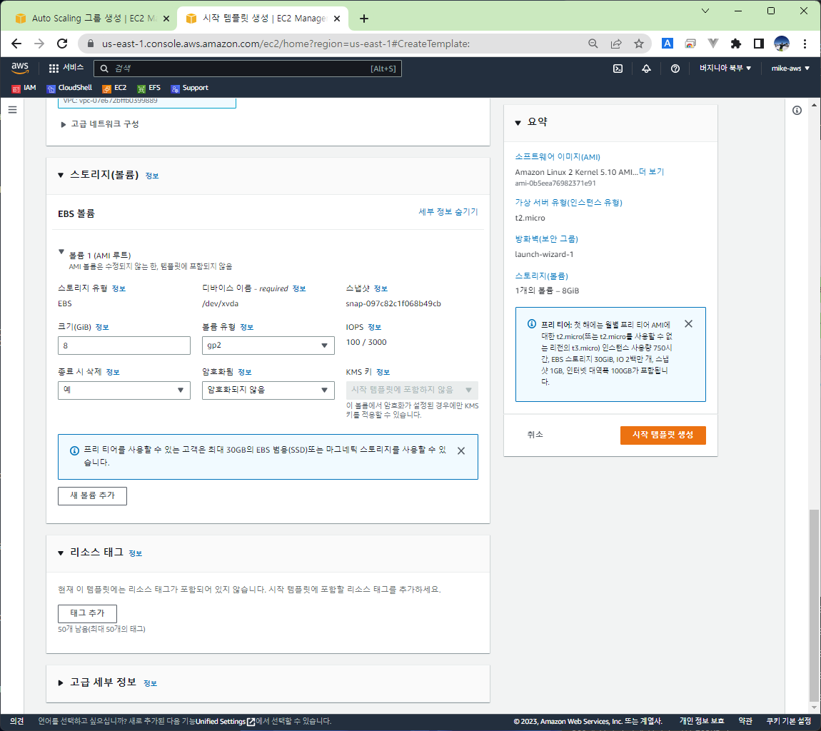Open EFS favorite shortcut
Viewport: 821px width, 731px height.
[x=148, y=88]
